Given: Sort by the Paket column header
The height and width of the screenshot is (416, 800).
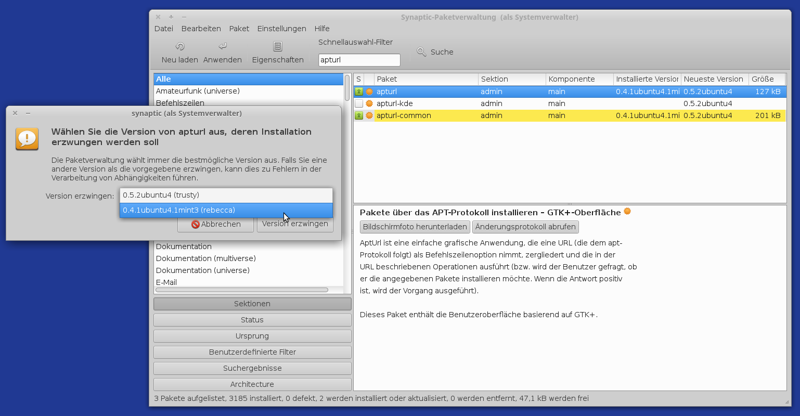Looking at the screenshot, I should click(x=426, y=79).
